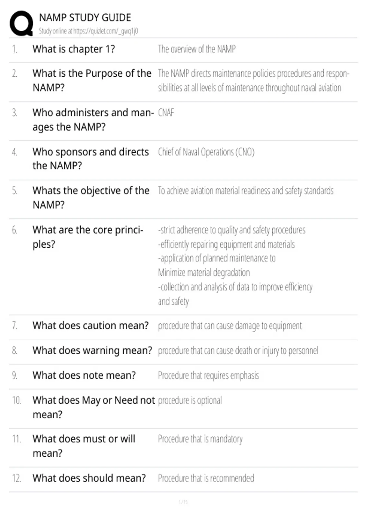Select 'Who sponsors and directs the NAMP?'
The height and width of the screenshot is (519, 366).
pyautogui.click(x=91, y=158)
